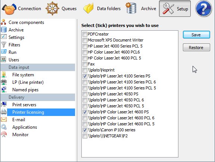Click the funnel Filters icon
215x162 pixels.
pyautogui.click(x=4, y=45)
